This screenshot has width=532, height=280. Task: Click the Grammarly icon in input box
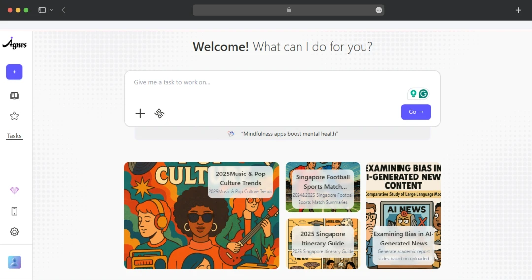[423, 93]
